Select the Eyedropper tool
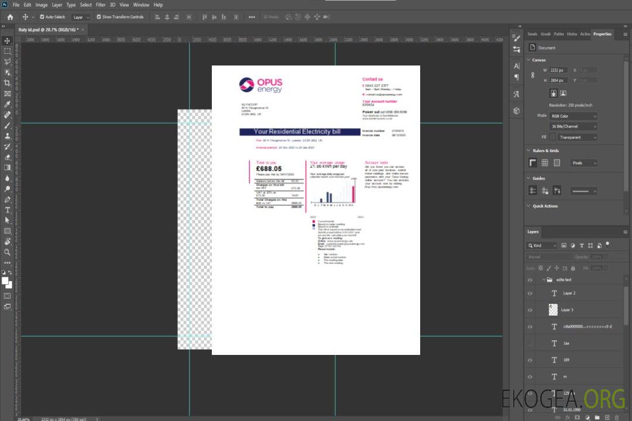This screenshot has height=421, width=632. pyautogui.click(x=8, y=104)
